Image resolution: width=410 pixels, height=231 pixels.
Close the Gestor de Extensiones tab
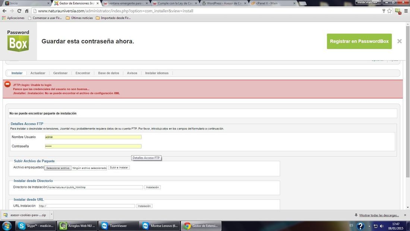pos(98,3)
